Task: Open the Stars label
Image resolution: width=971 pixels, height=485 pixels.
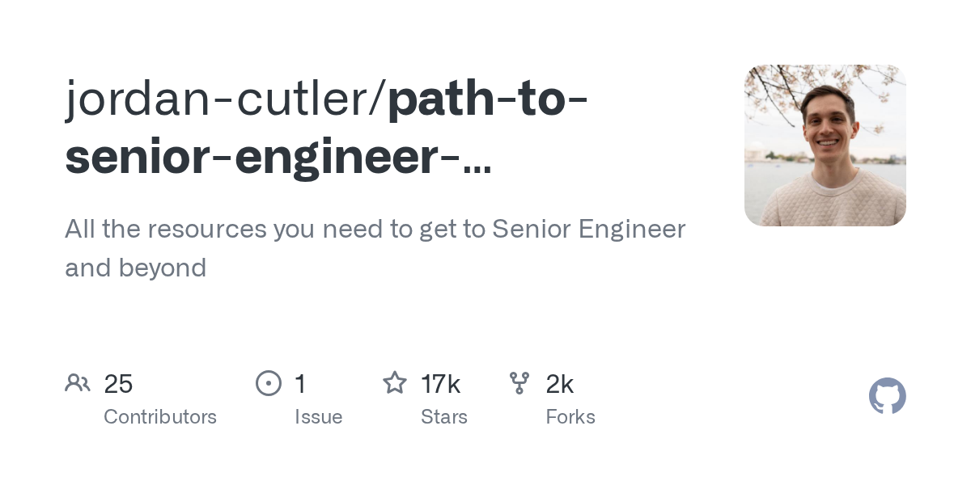Action: click(444, 417)
